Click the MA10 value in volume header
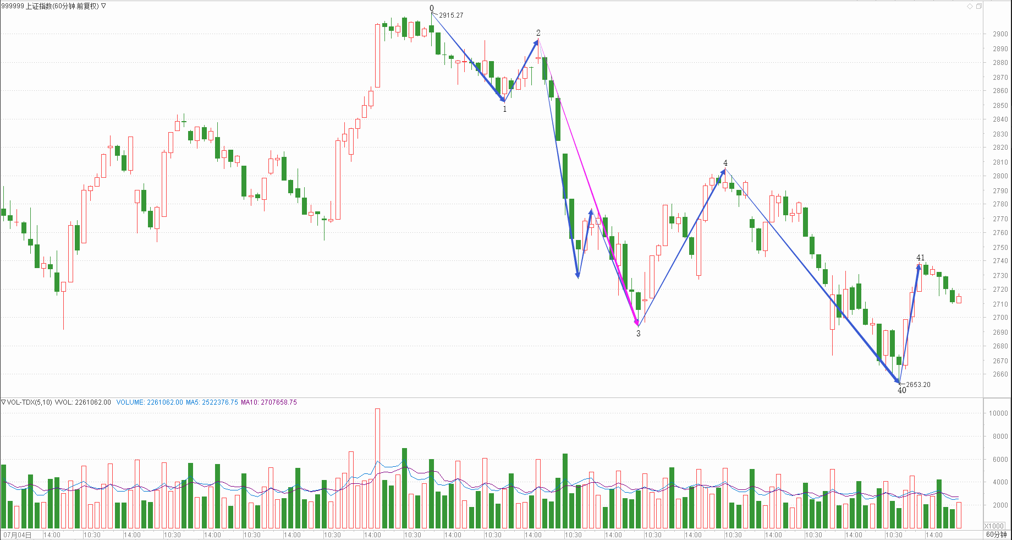The image size is (1012, 540). [x=268, y=402]
